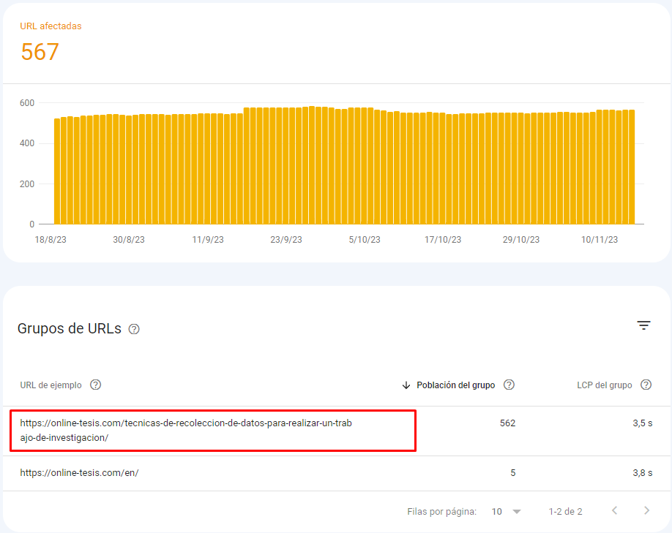This screenshot has height=533, width=672.
Task: Click the 600 y-axis label
Action: [x=27, y=103]
